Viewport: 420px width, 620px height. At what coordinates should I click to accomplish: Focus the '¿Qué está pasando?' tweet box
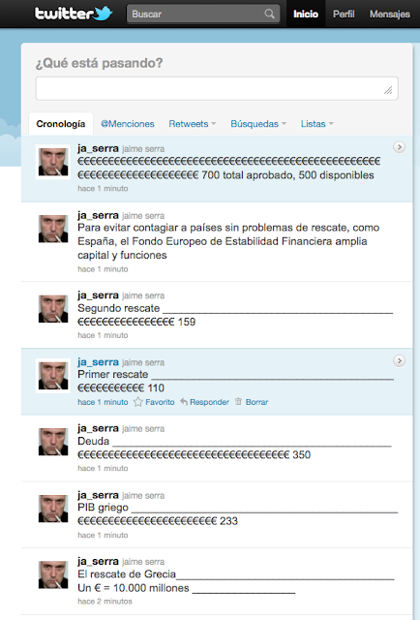[217, 88]
